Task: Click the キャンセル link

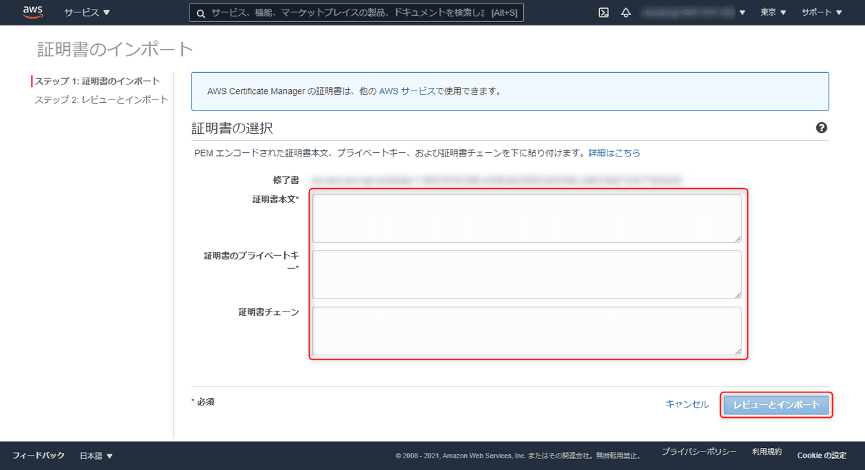Action: (687, 405)
